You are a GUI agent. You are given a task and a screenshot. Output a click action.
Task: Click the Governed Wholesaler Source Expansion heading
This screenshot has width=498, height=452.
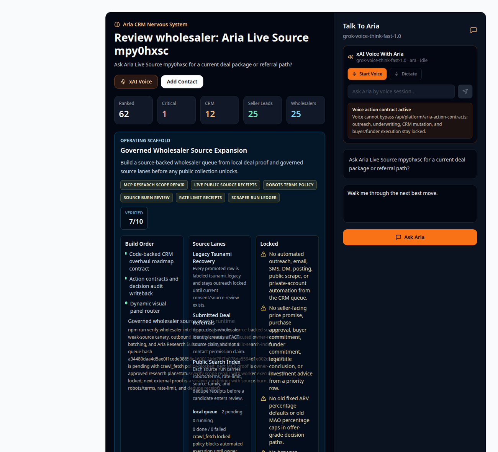click(183, 150)
